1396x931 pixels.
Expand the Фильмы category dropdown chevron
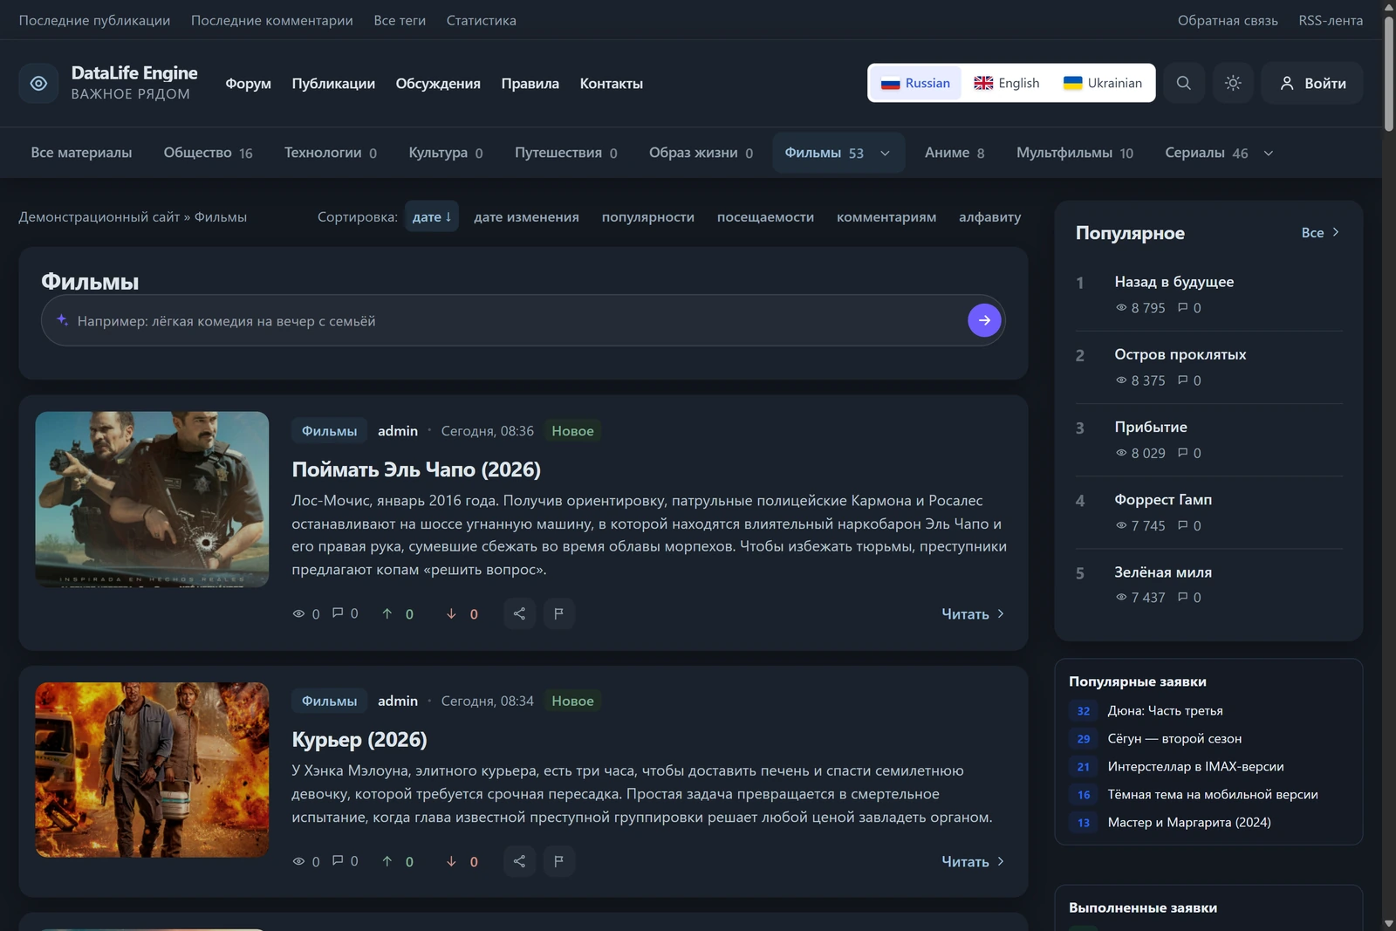[885, 153]
